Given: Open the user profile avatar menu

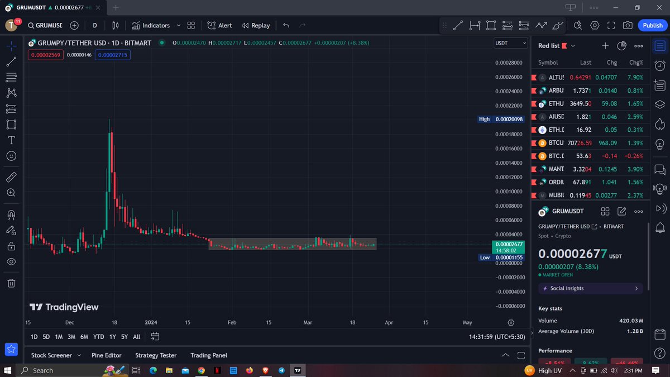Looking at the screenshot, I should [12, 25].
